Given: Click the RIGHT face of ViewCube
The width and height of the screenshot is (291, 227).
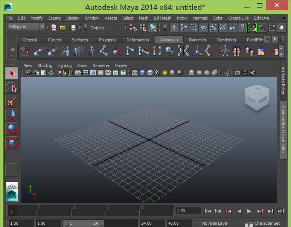Looking at the screenshot, I should 263,100.
